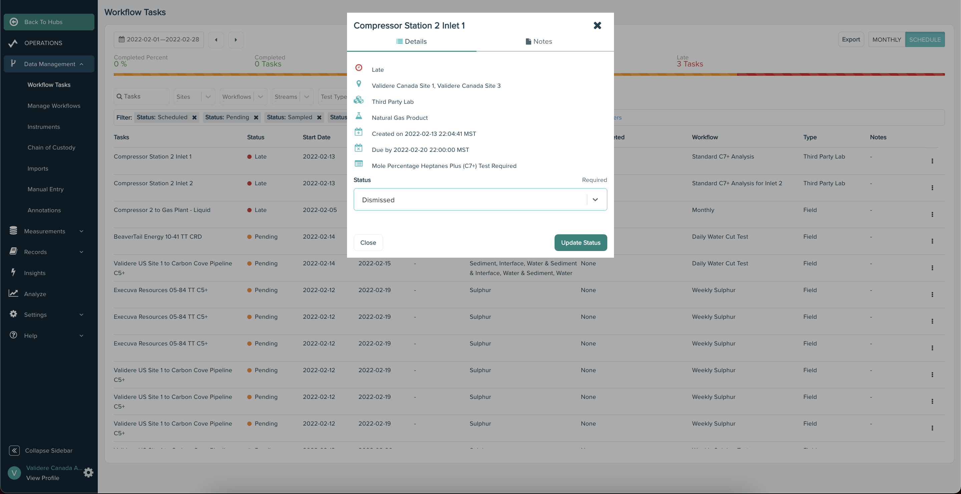Click the Collapse Sidebar chevron icon
This screenshot has width=961, height=494.
click(x=14, y=450)
